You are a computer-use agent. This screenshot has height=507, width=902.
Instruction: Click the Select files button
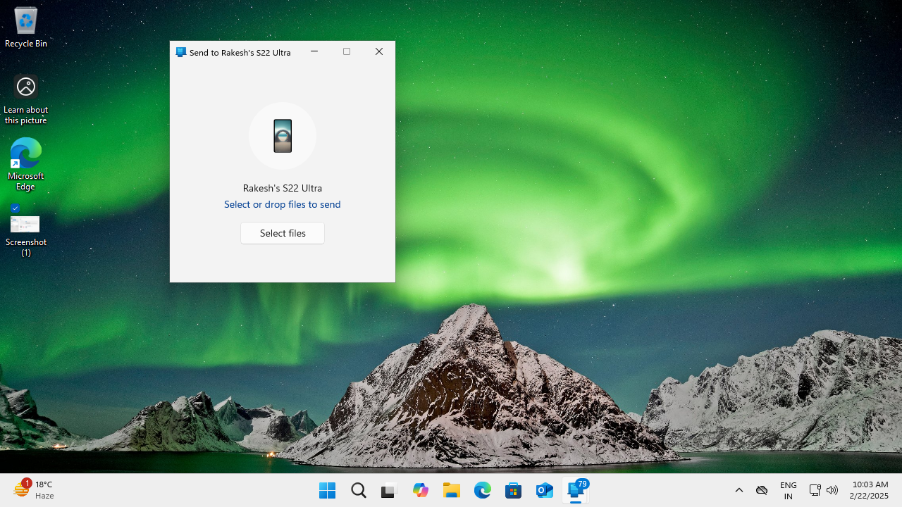[282, 233]
